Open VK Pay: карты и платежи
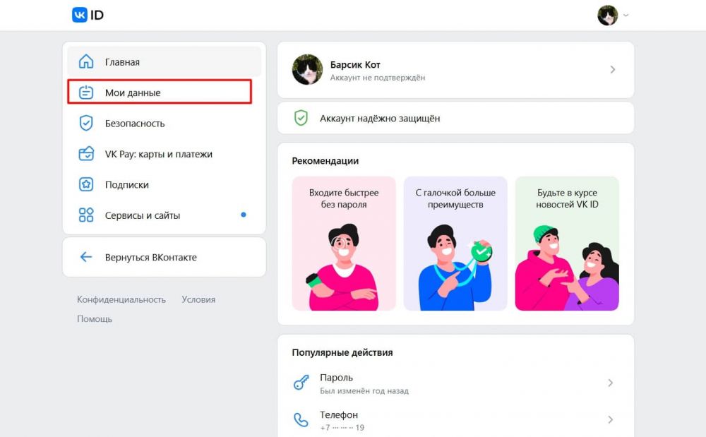The image size is (706, 437). (x=164, y=153)
